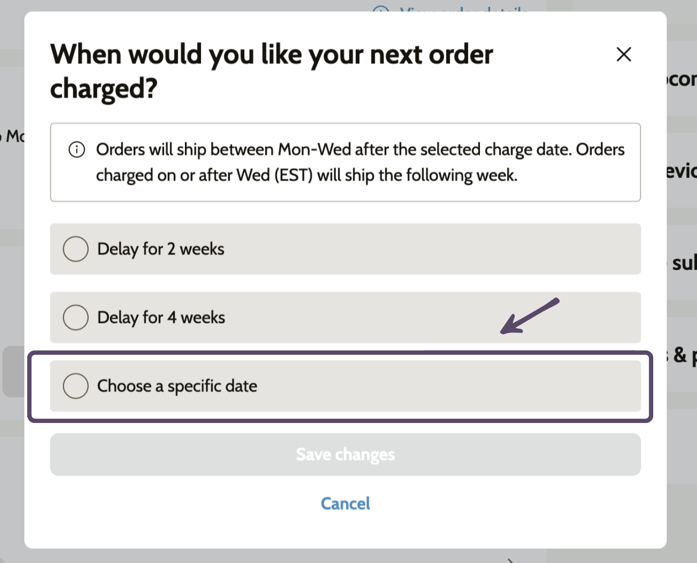Click the purple arrow annotation graphic
Viewport: 697px width, 563px height.
(x=530, y=316)
